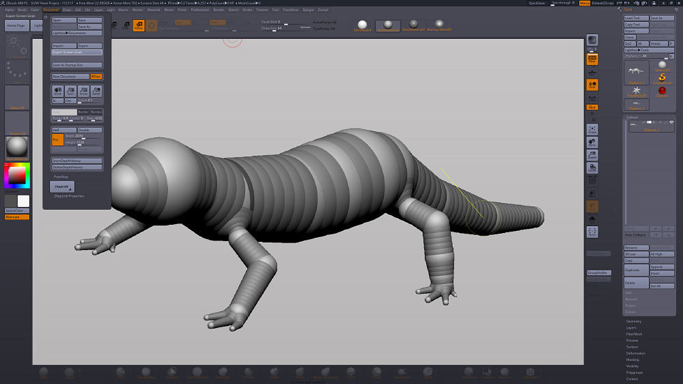
Task: Expand the Preview subpalette
Action: pos(632,340)
